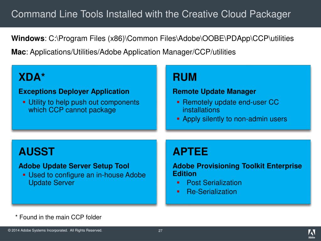321x241 pixels.
Task: Click the 'RUM' heading
Action: pyautogui.click(x=185, y=77)
